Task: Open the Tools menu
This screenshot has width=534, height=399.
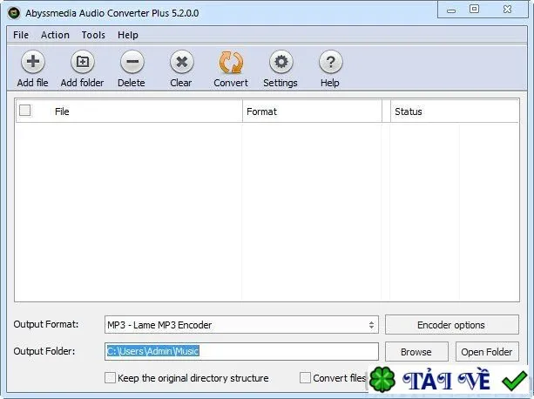Action: 93,35
